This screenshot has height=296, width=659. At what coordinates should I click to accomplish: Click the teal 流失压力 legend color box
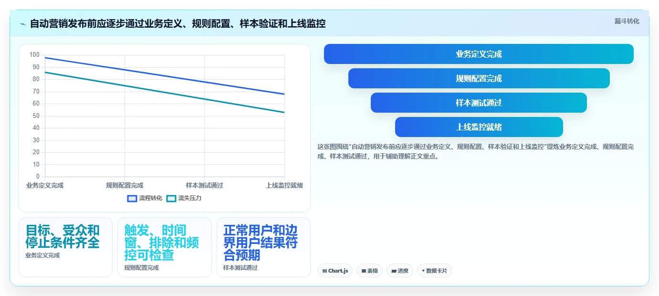pyautogui.click(x=171, y=198)
